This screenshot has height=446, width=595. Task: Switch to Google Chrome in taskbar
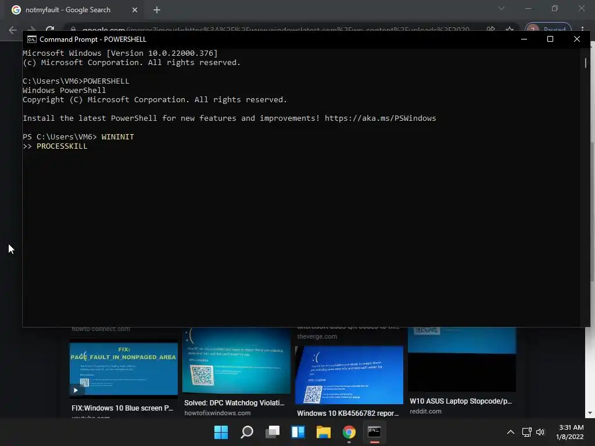349,432
